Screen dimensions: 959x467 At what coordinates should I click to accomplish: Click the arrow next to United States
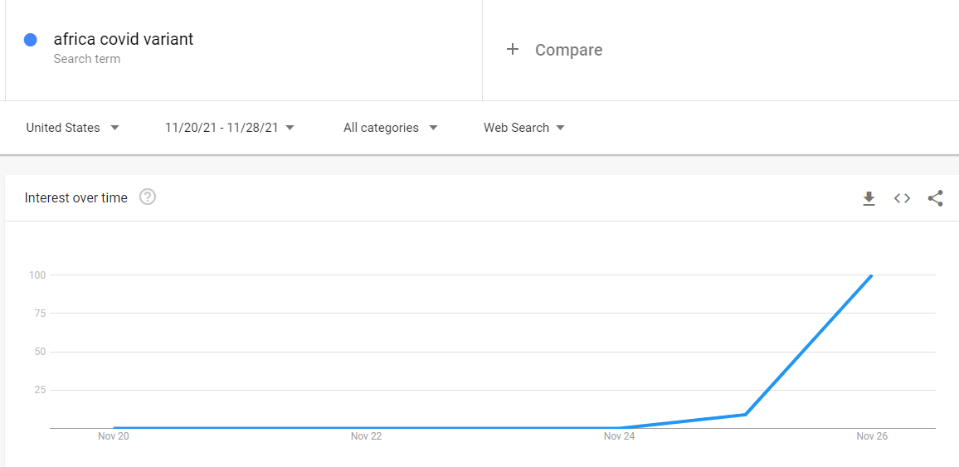[115, 128]
